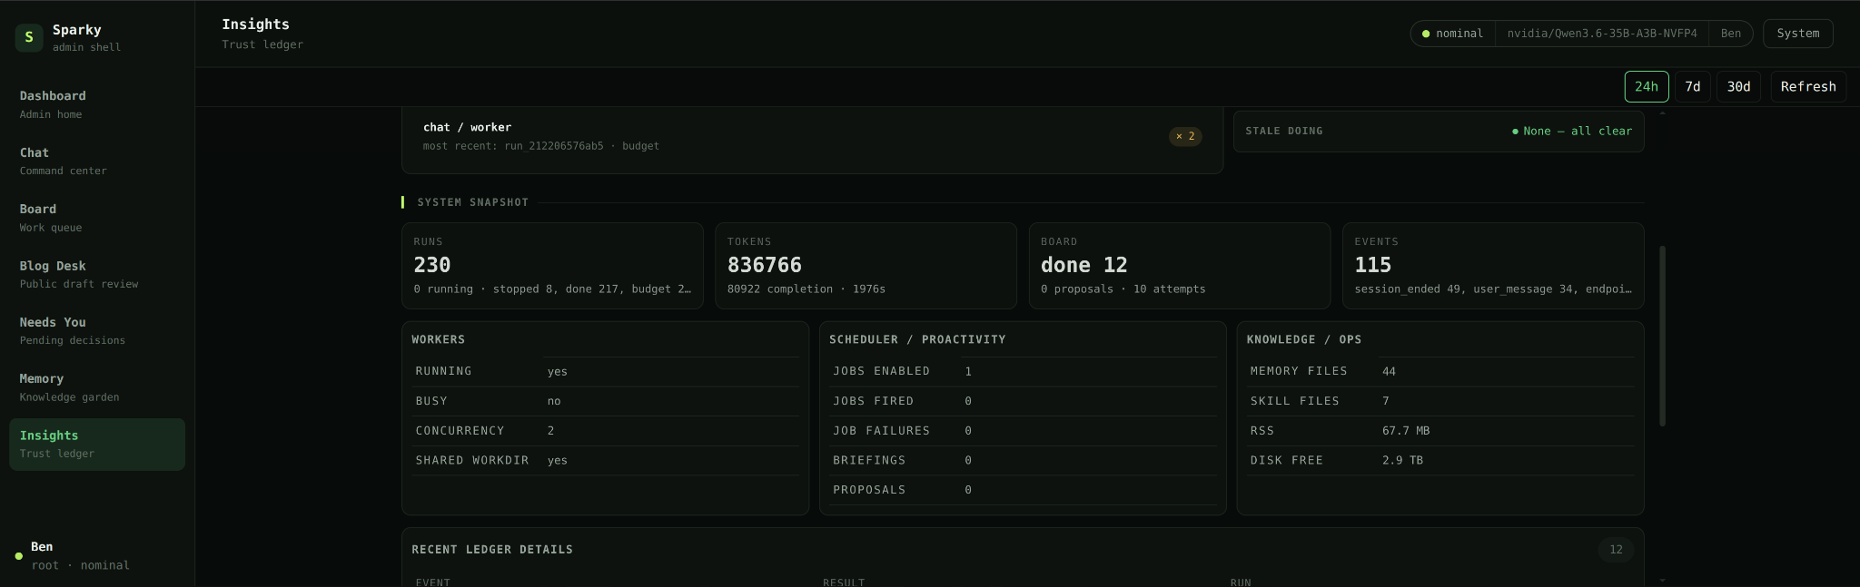The width and height of the screenshot is (1860, 587).
Task: Click the RECENT LEDGER DETAILS heading
Action: pyautogui.click(x=492, y=550)
